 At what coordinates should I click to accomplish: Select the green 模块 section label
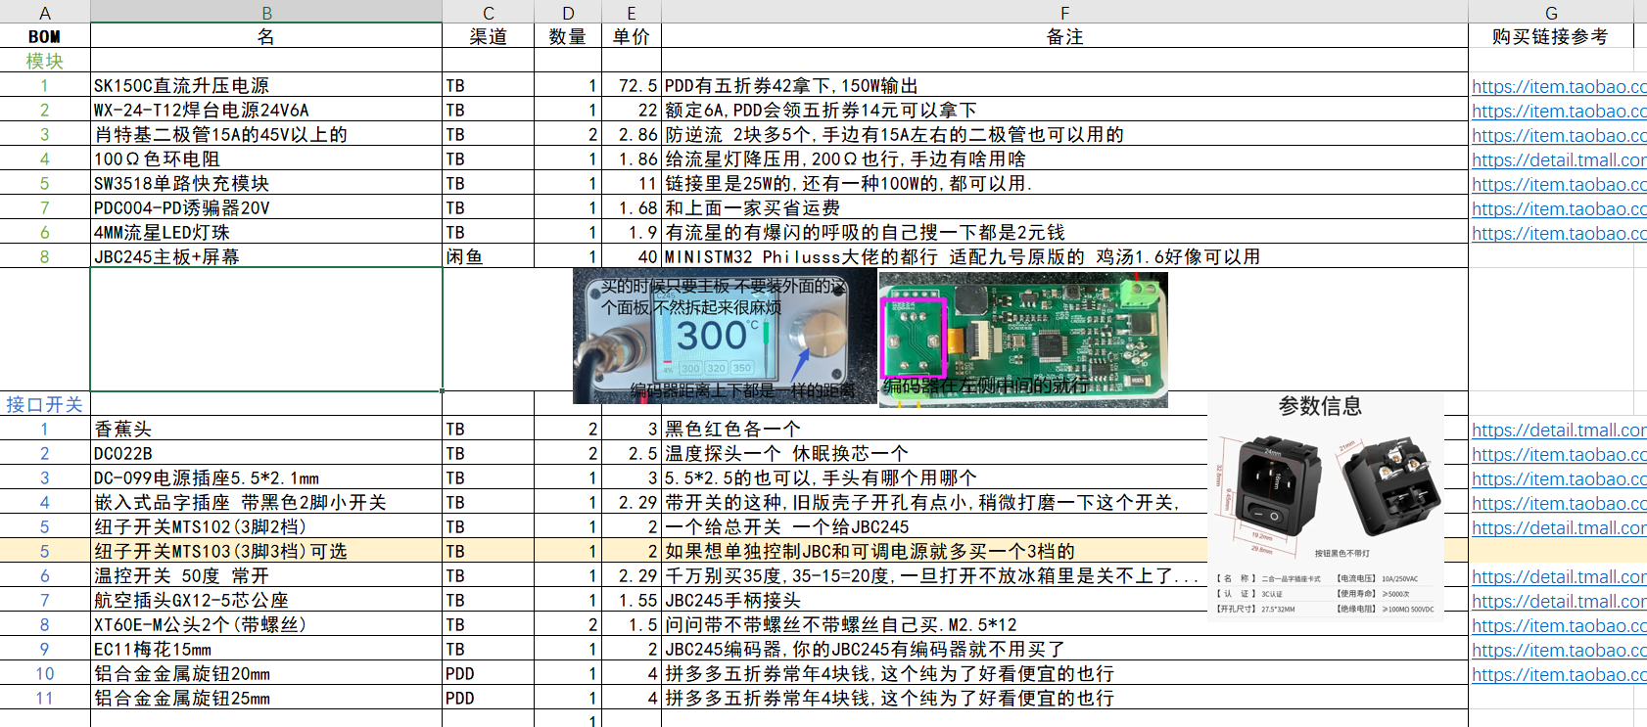point(44,61)
